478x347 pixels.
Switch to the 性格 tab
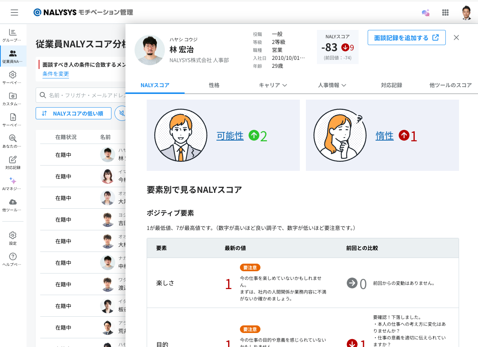(x=214, y=85)
